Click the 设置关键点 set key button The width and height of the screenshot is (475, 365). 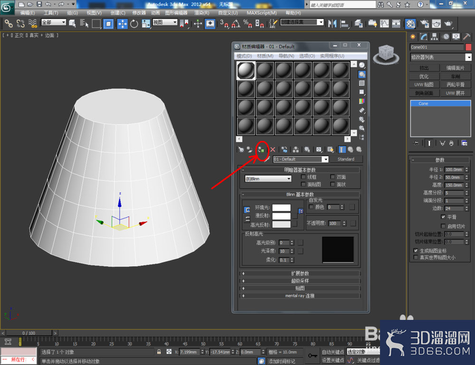333,360
